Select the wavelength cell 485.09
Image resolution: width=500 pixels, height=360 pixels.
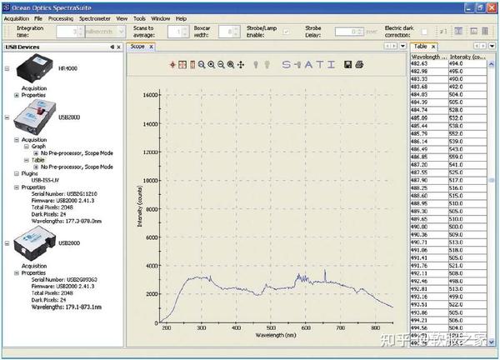pyautogui.click(x=429, y=118)
